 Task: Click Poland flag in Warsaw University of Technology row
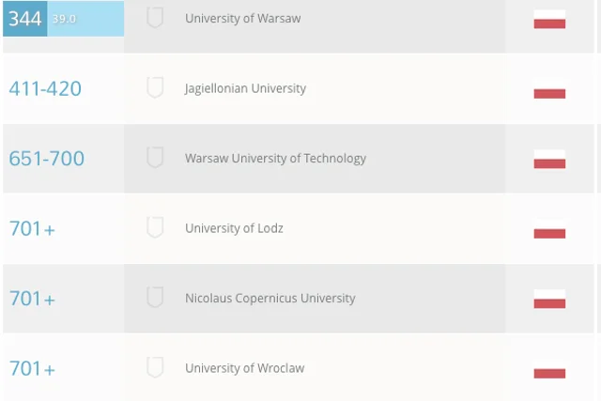[x=549, y=159]
